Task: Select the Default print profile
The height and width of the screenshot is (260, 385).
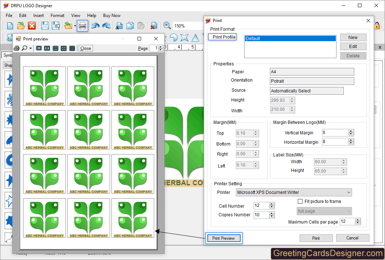Action: (290, 39)
